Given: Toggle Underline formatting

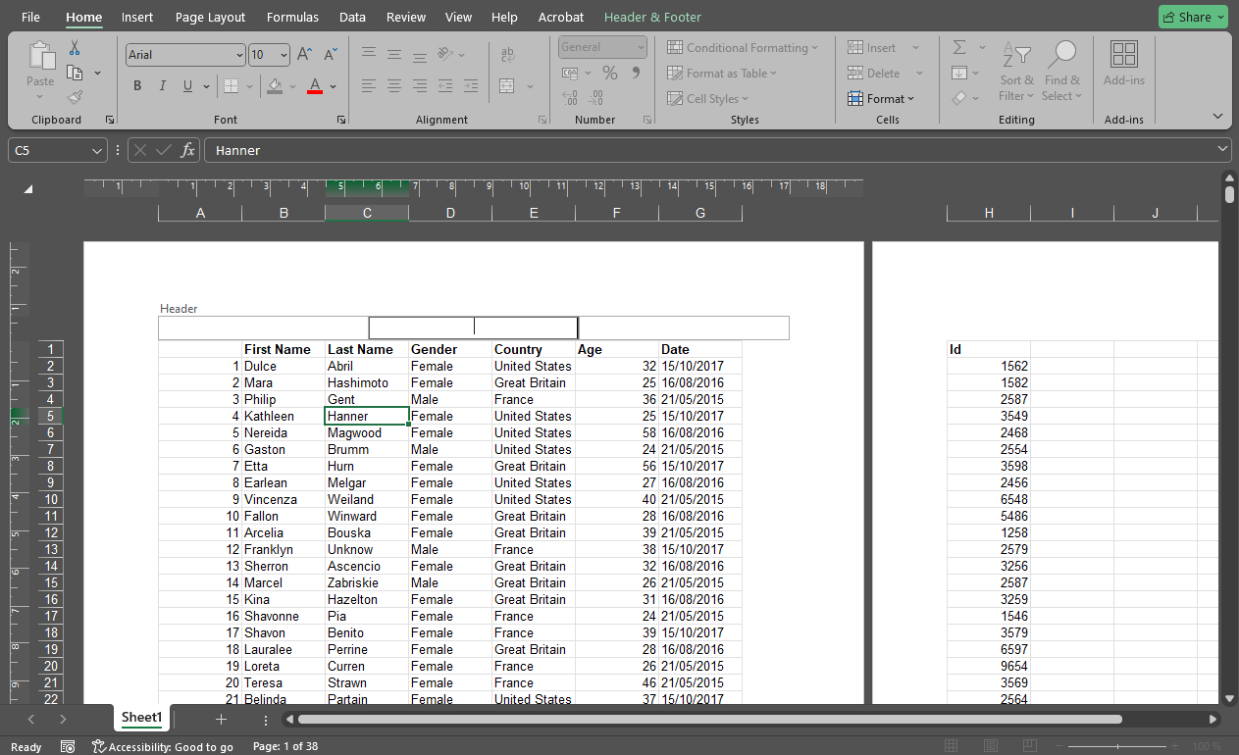Looking at the screenshot, I should point(187,86).
